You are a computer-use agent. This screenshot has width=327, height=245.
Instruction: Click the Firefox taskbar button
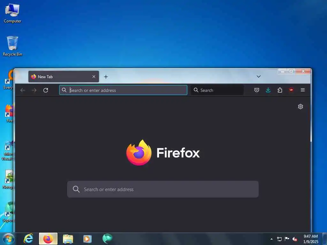tap(48, 239)
